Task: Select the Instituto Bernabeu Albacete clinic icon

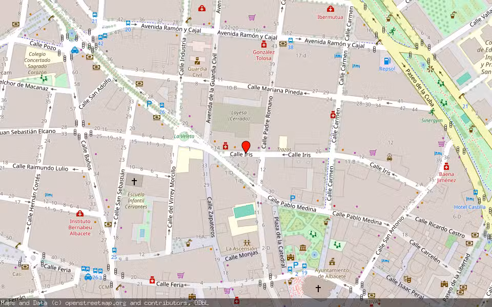Action: tap(80, 214)
